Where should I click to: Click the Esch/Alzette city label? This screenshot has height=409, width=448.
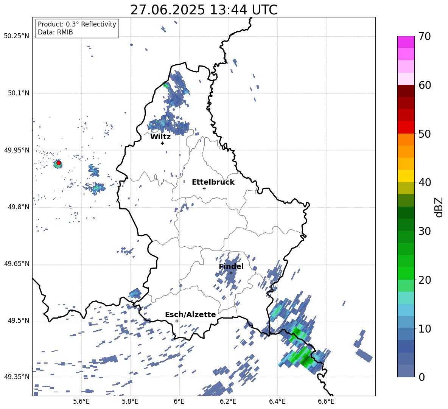click(190, 315)
